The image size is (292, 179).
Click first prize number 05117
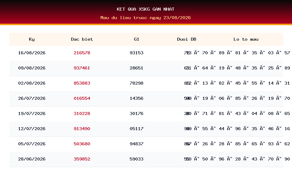tap(137, 129)
